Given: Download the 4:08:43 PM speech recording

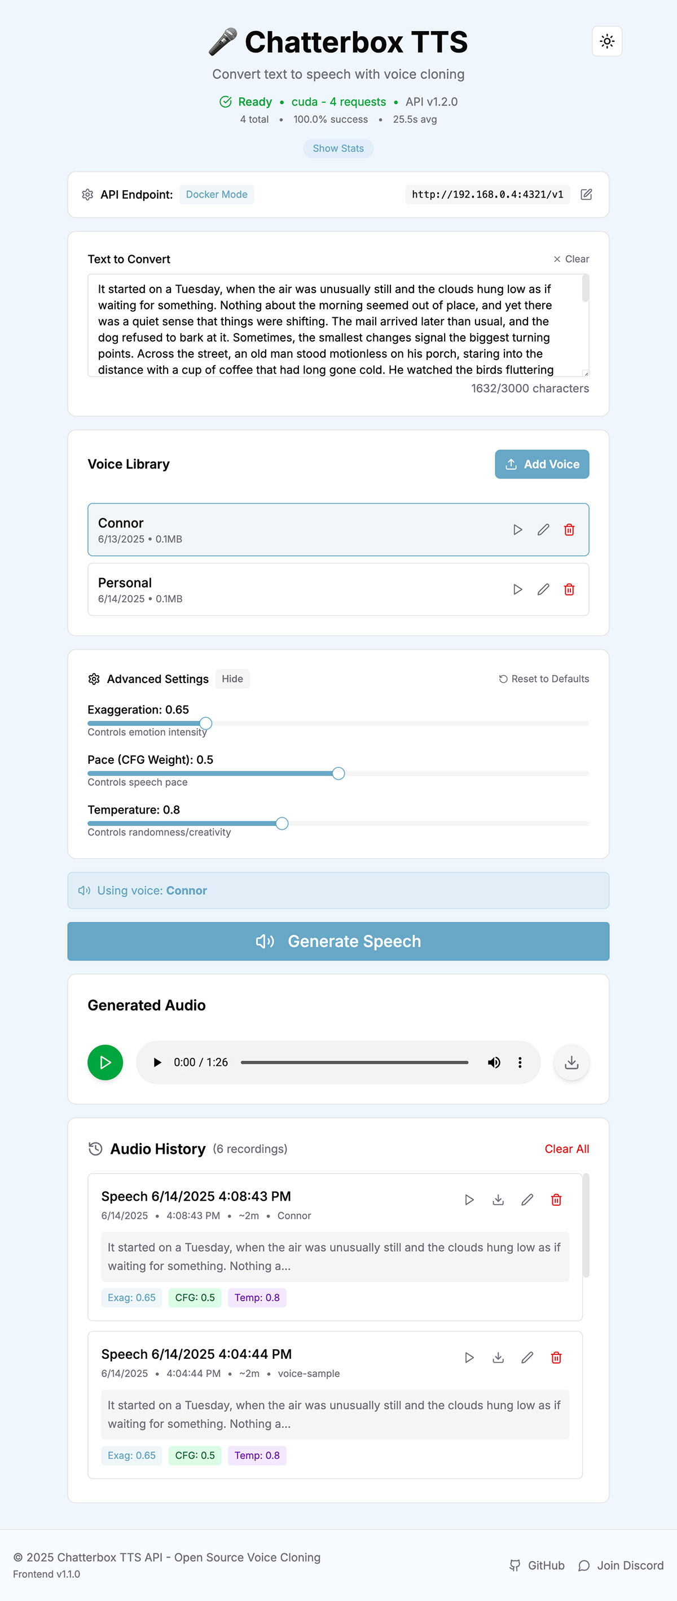Looking at the screenshot, I should [x=498, y=1200].
